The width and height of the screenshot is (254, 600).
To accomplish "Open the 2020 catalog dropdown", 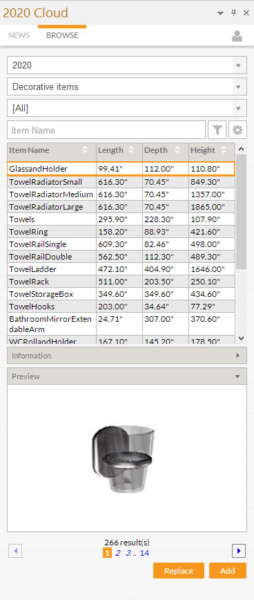I will (127, 66).
